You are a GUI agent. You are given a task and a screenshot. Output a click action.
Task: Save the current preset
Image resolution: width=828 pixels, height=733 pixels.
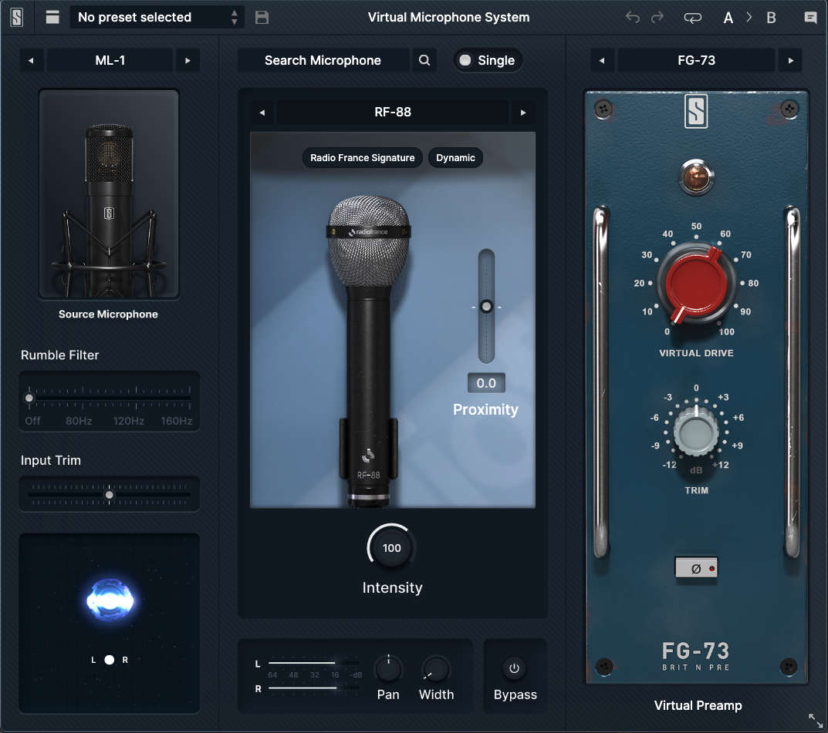point(261,16)
